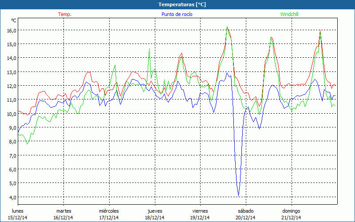Click the lowest point of the blue dew point dip
The height and width of the screenshot is (222, 355).
click(x=239, y=195)
